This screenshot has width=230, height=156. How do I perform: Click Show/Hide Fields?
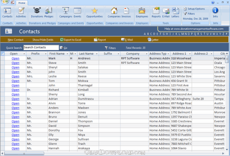click(43, 40)
